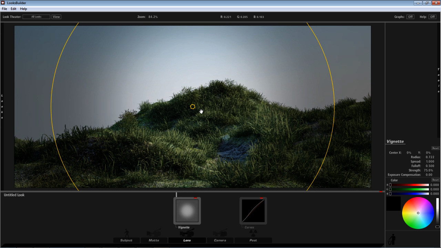Click the View button in Look Theater
Screen dimensions: 441x248
56,17
